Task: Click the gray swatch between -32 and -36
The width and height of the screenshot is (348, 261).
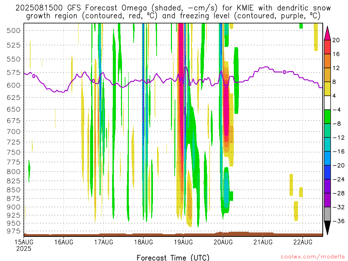Action: tap(327, 214)
